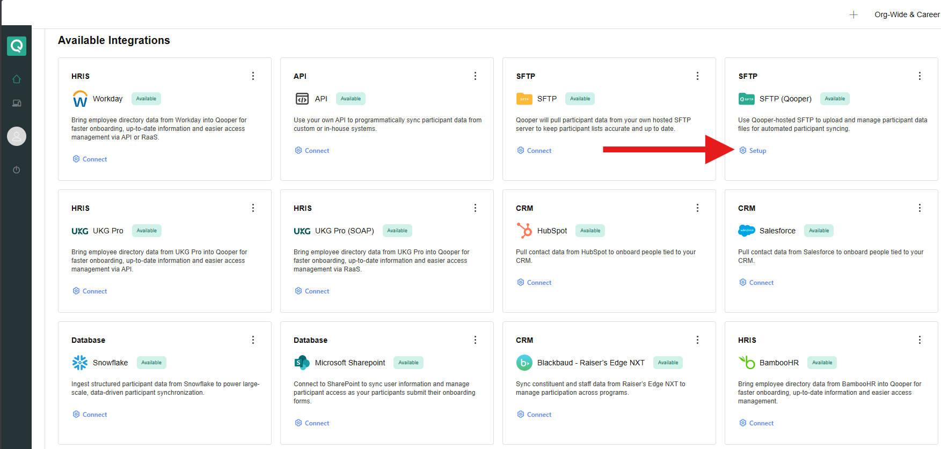Viewport: 941px width, 449px height.
Task: Expand the HubSpot card kebab menu
Action: (x=697, y=208)
